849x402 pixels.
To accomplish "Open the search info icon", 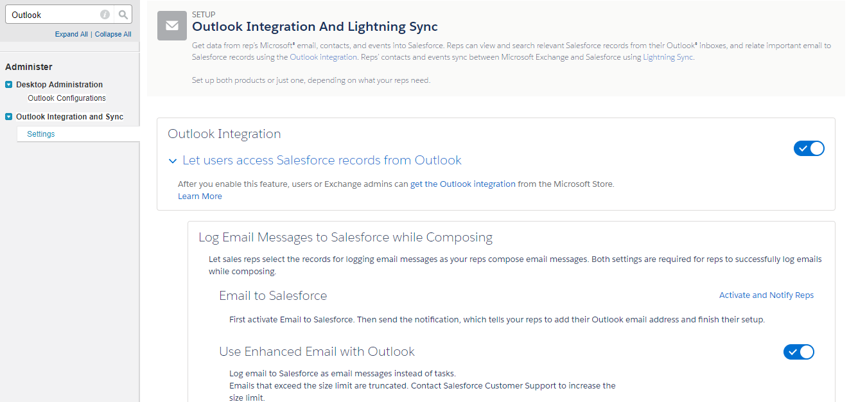I will click(105, 15).
